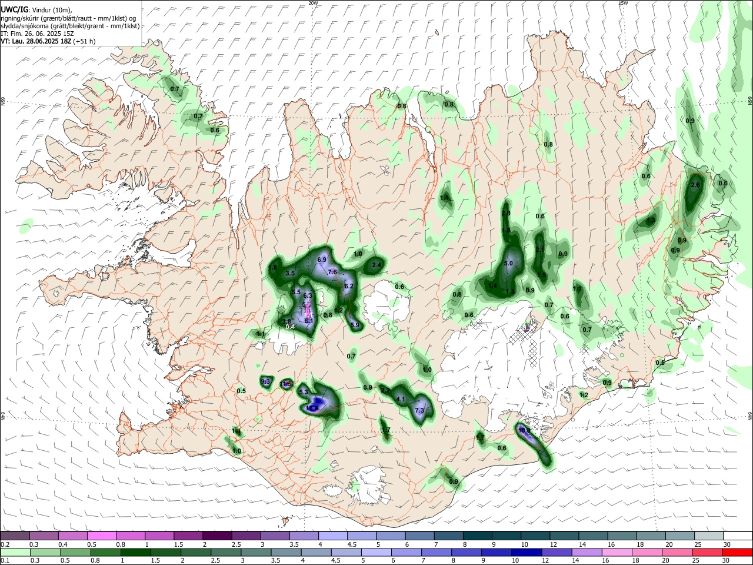Click the IT: Fim. 26. 06. 2025 15Z line
Screen dimensions: 753x565
[37, 34]
